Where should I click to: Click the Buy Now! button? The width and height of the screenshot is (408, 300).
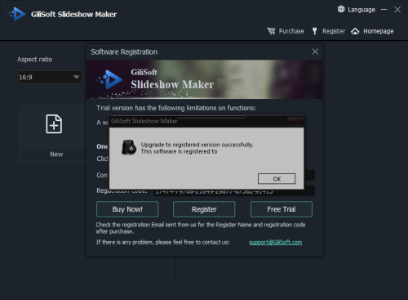pyautogui.click(x=127, y=209)
